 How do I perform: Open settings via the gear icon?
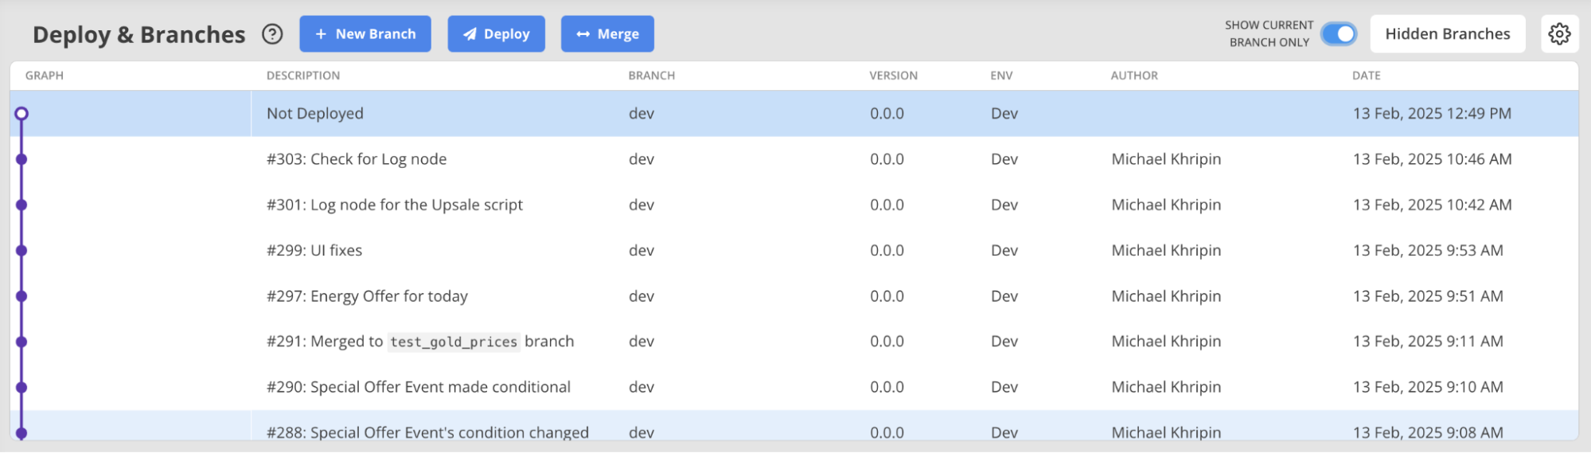coord(1559,34)
